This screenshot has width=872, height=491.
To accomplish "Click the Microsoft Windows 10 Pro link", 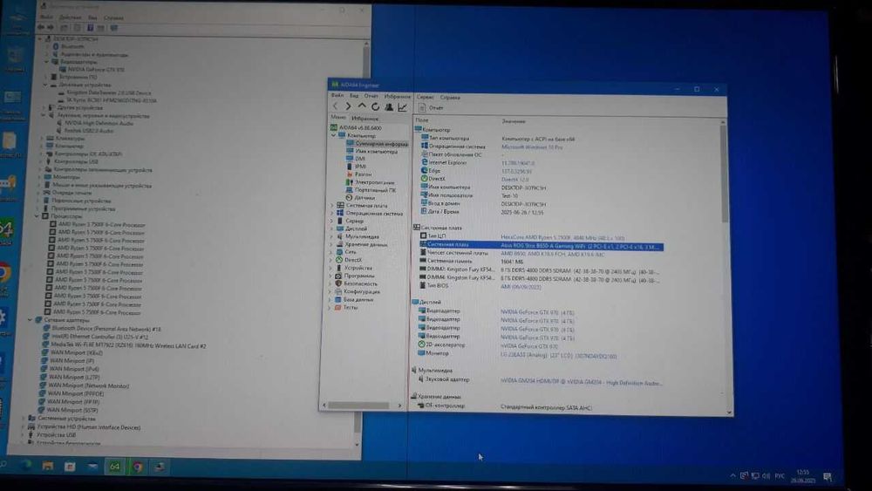I will [532, 147].
